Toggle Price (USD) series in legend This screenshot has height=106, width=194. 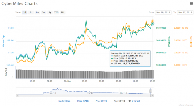coord(81,101)
